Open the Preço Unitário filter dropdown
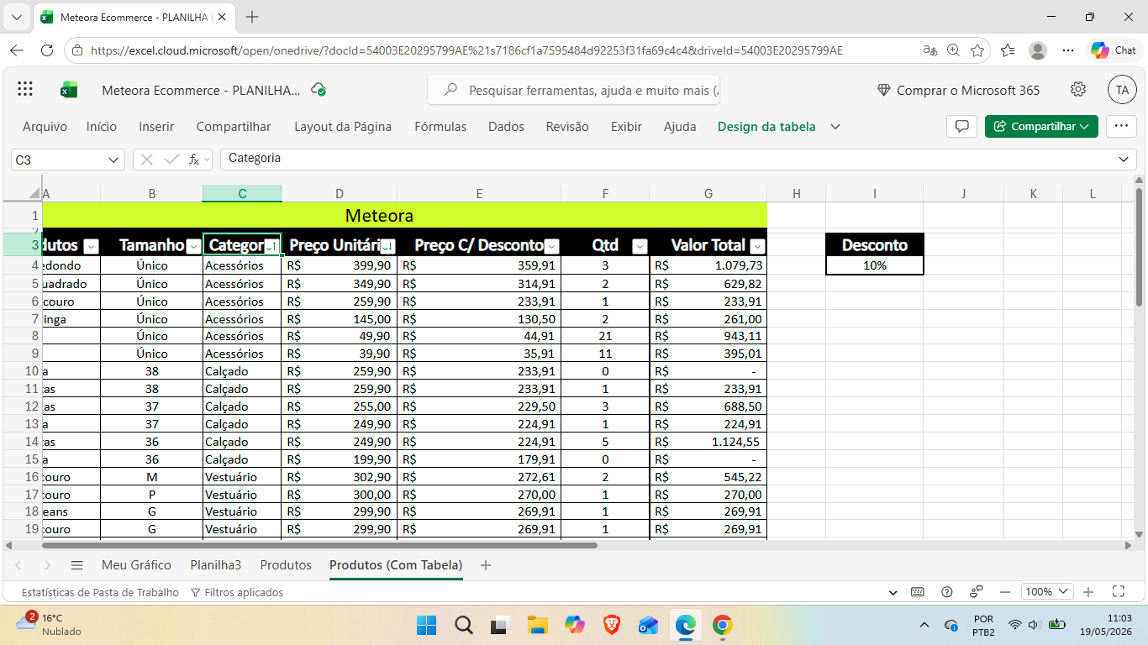Viewport: 1148px width, 645px height. tap(387, 246)
